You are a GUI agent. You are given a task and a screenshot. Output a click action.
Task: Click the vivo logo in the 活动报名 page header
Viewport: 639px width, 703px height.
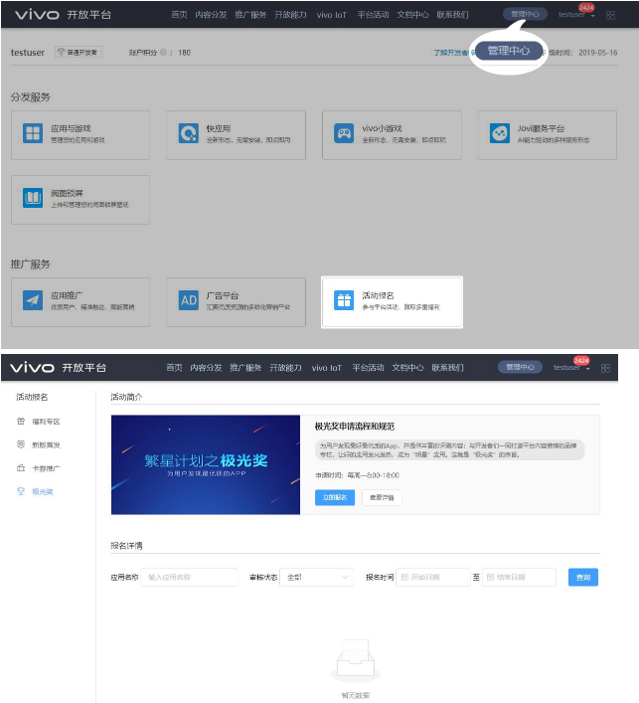pyautogui.click(x=32, y=368)
